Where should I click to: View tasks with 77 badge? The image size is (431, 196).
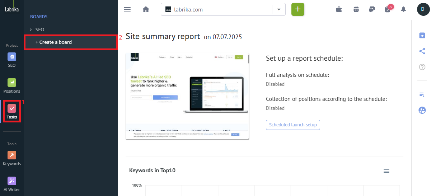click(x=388, y=9)
